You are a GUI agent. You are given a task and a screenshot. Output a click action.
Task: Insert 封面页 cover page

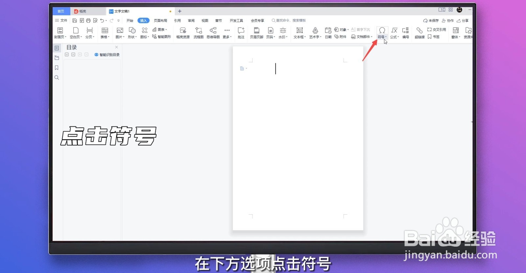coord(60,33)
